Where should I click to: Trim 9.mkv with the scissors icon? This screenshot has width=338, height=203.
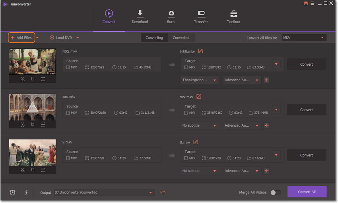pyautogui.click(x=22, y=170)
